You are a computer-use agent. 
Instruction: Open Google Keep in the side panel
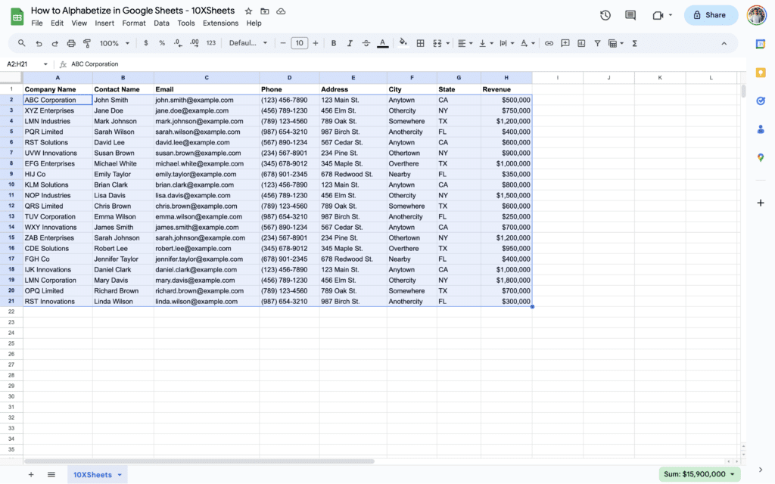tap(761, 73)
